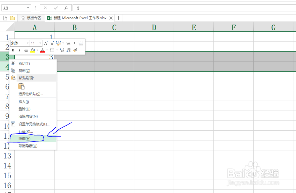Click the Name Box showing A3
The width and height of the screenshot is (296, 193).
click(x=14, y=8)
